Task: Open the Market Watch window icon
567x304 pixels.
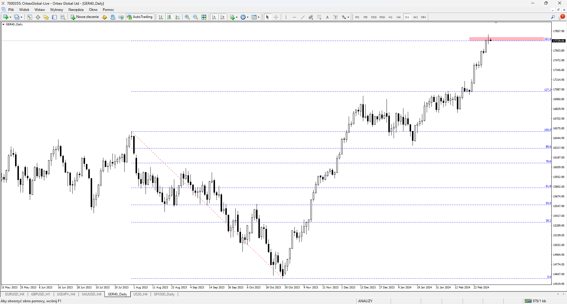Action: pyautogui.click(x=30, y=17)
